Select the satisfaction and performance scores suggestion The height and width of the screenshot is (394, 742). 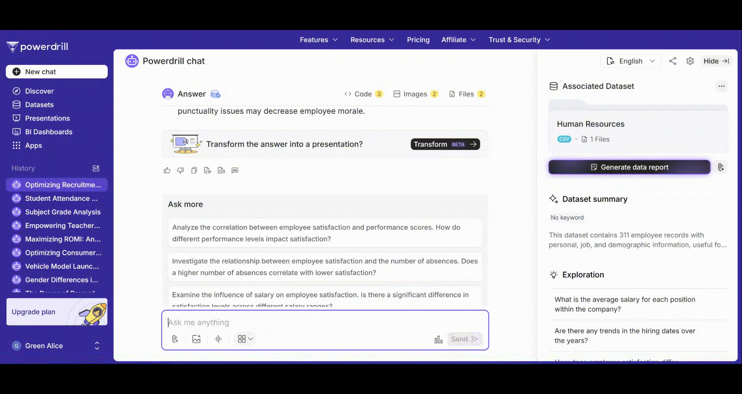point(325,233)
